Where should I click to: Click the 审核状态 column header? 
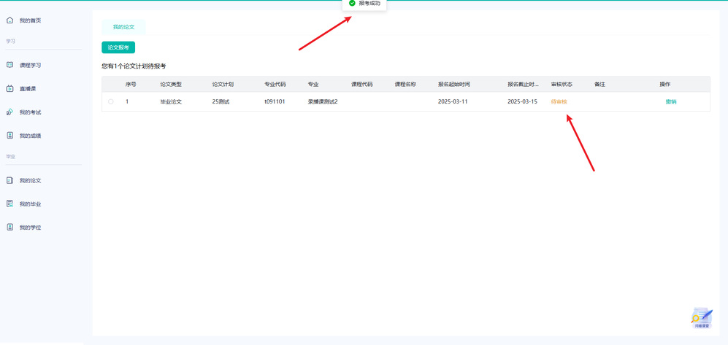point(562,84)
